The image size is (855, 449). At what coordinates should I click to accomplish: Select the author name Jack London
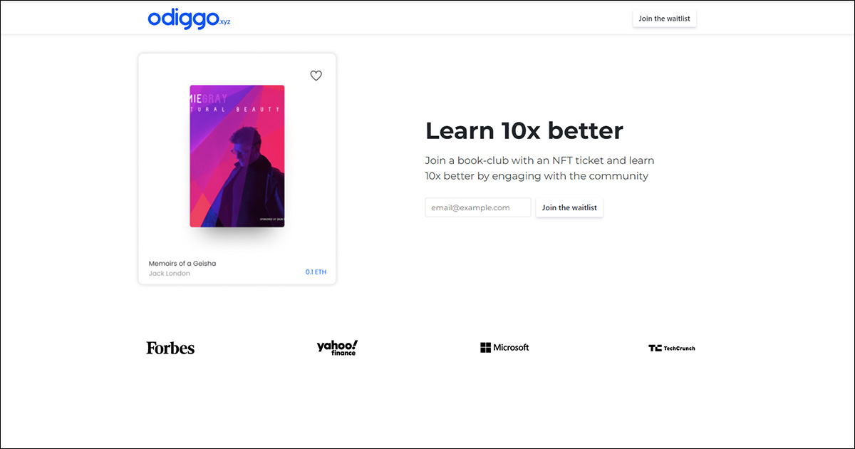(x=169, y=273)
